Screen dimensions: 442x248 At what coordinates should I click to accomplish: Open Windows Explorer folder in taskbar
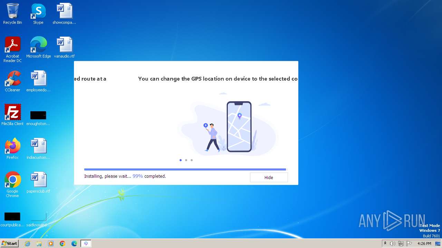point(39,244)
